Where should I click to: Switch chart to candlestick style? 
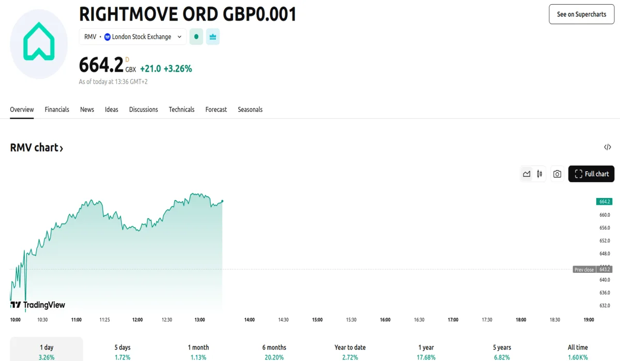[539, 174]
